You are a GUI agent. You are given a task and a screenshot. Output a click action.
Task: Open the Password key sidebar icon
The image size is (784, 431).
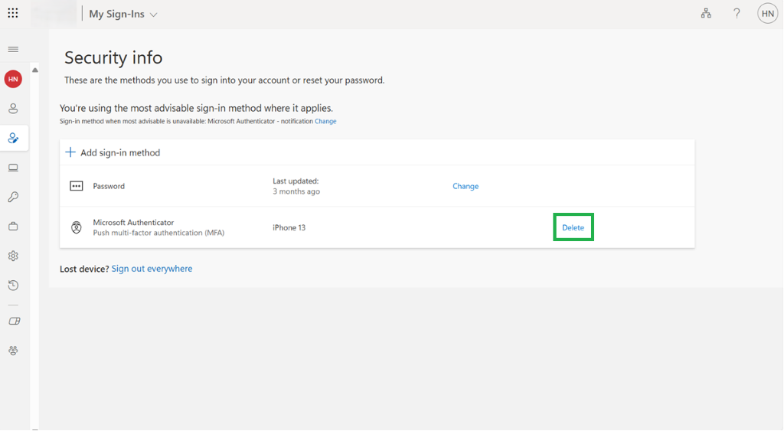[14, 197]
